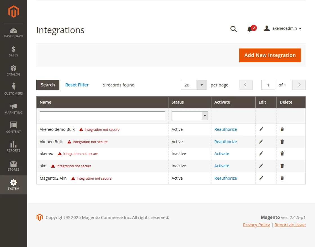
Task: Reauthorize the Magento2 Akn integration
Action: coord(226,178)
